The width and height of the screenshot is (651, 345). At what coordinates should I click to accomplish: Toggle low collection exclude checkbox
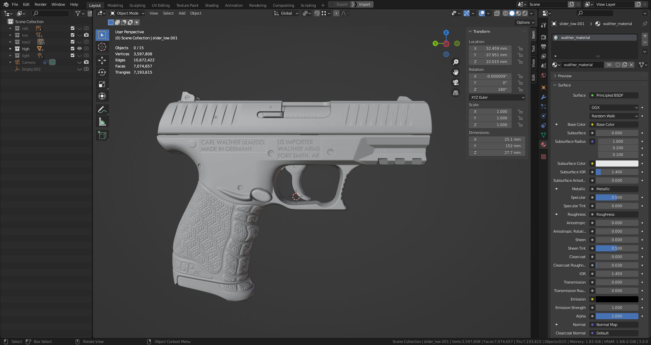[72, 35]
